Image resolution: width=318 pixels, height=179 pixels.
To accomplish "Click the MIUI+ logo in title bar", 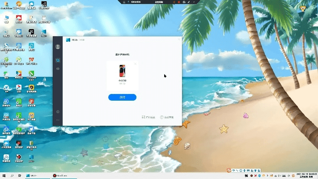I will point(68,40).
